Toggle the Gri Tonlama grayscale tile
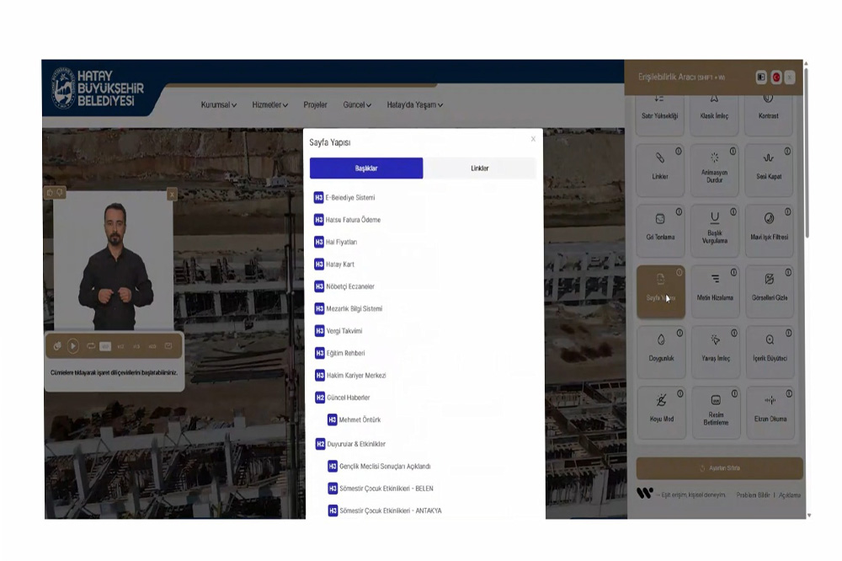 click(x=661, y=230)
